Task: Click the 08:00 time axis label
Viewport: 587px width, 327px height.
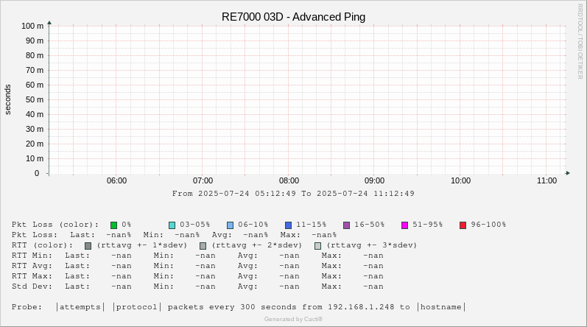Action: click(289, 180)
